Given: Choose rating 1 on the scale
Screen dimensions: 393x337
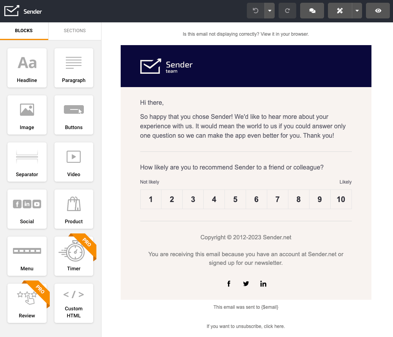Looking at the screenshot, I should [x=150, y=199].
